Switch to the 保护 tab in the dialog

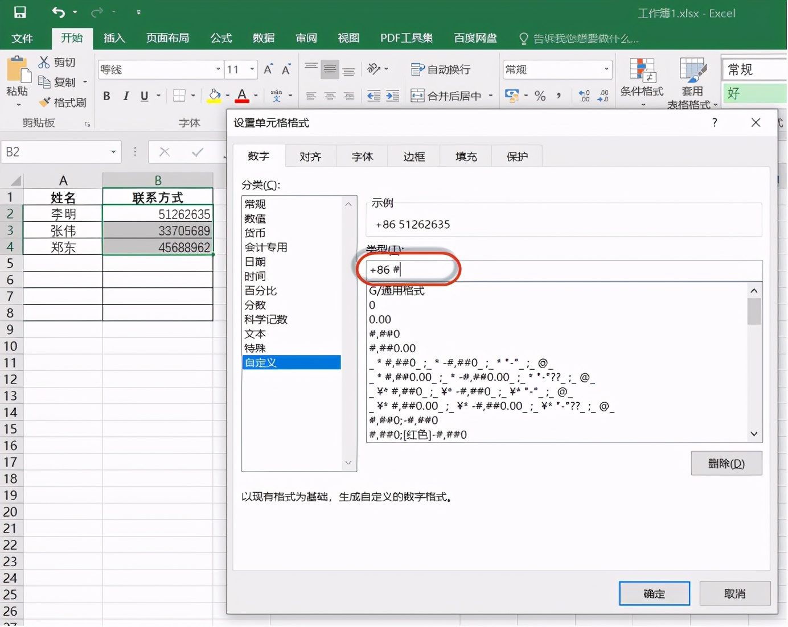(x=517, y=156)
